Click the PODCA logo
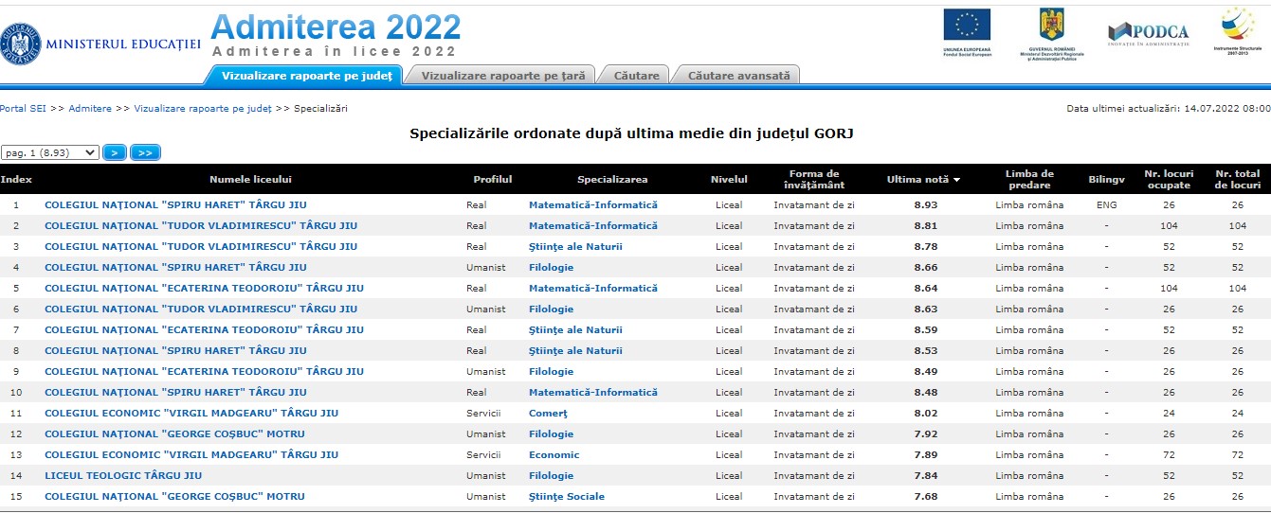This screenshot has width=1271, height=513. [x=1148, y=32]
